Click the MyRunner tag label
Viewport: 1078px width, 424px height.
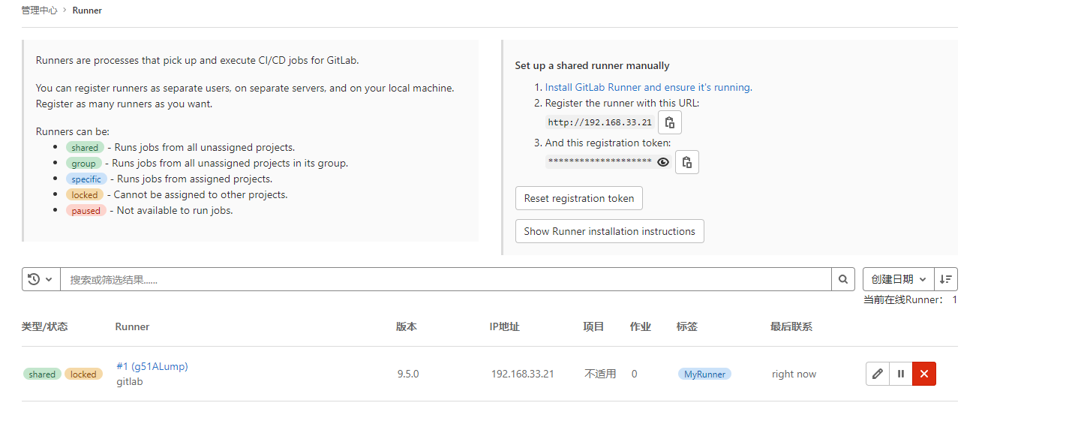[704, 374]
